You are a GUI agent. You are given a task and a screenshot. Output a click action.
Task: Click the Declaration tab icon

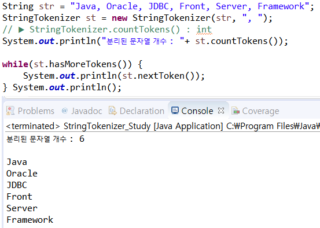click(113, 111)
